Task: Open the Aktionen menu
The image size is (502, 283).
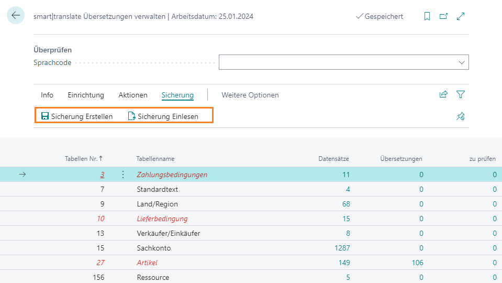Action: click(133, 95)
